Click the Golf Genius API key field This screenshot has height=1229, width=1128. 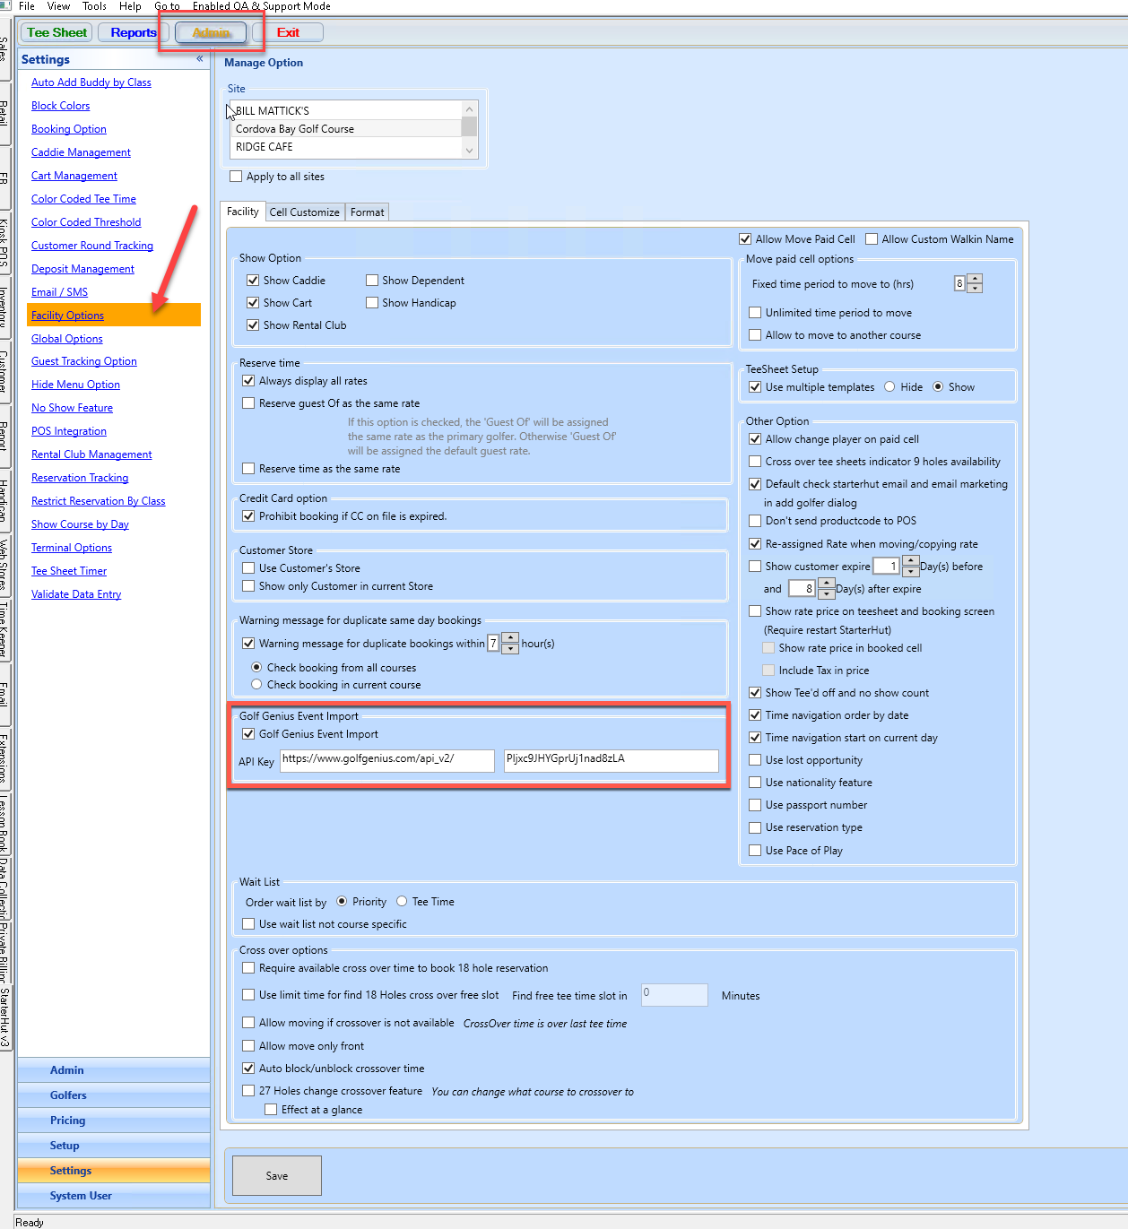[611, 759]
